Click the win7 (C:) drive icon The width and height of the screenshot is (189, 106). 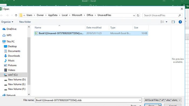click(6, 75)
